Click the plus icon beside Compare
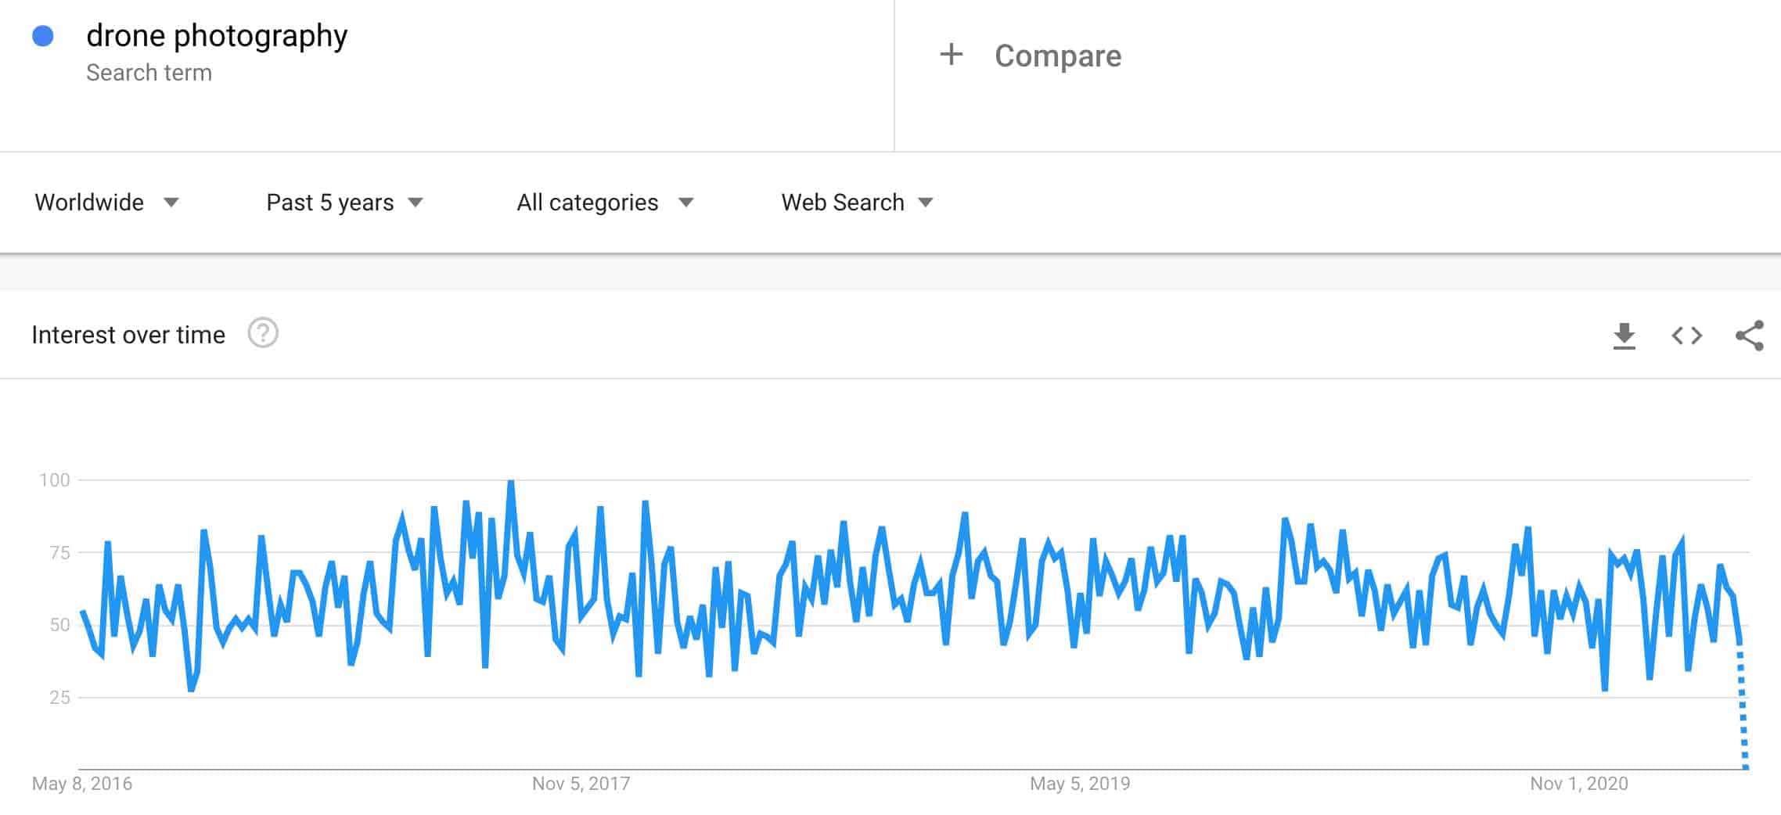 click(x=951, y=55)
